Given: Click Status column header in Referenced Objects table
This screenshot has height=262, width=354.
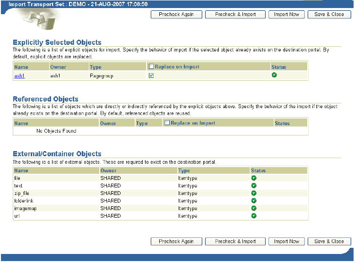Looking at the screenshot, I should [282, 123].
